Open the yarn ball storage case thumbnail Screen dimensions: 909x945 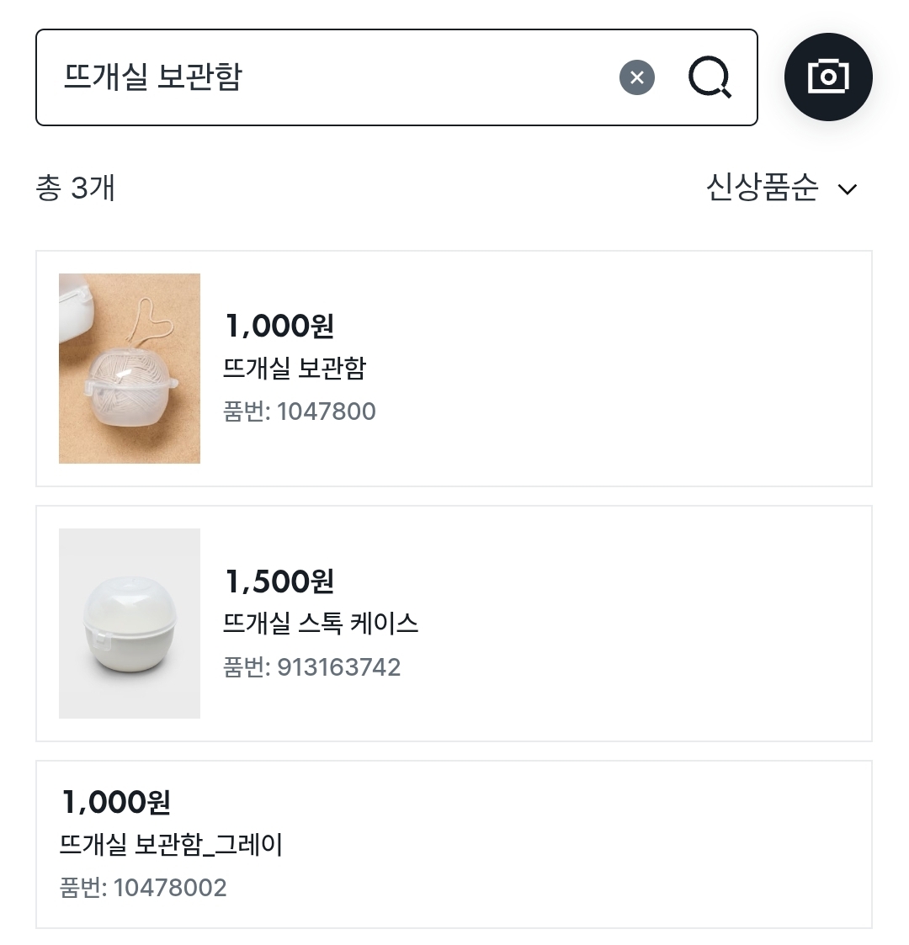(130, 369)
